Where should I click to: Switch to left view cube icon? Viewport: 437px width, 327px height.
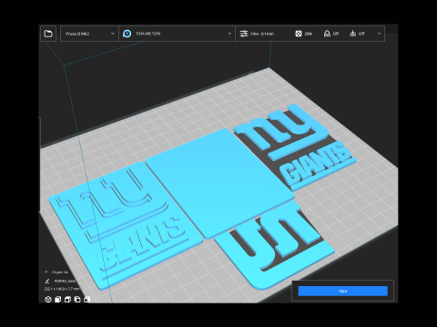(77, 299)
